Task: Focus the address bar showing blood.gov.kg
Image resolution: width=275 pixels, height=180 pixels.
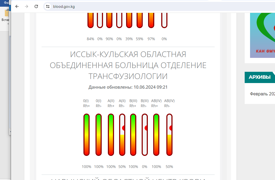Action: (107, 6)
